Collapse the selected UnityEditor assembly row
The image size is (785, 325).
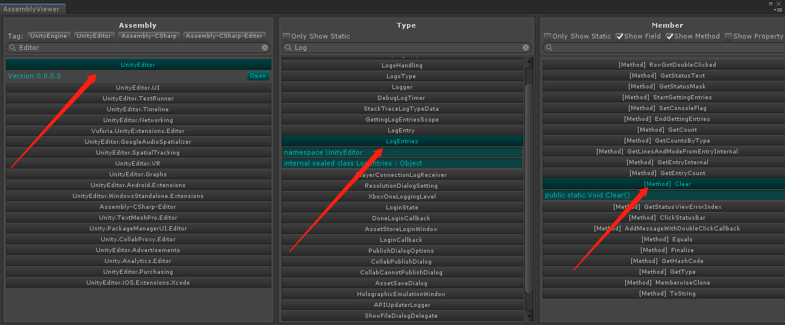[138, 64]
